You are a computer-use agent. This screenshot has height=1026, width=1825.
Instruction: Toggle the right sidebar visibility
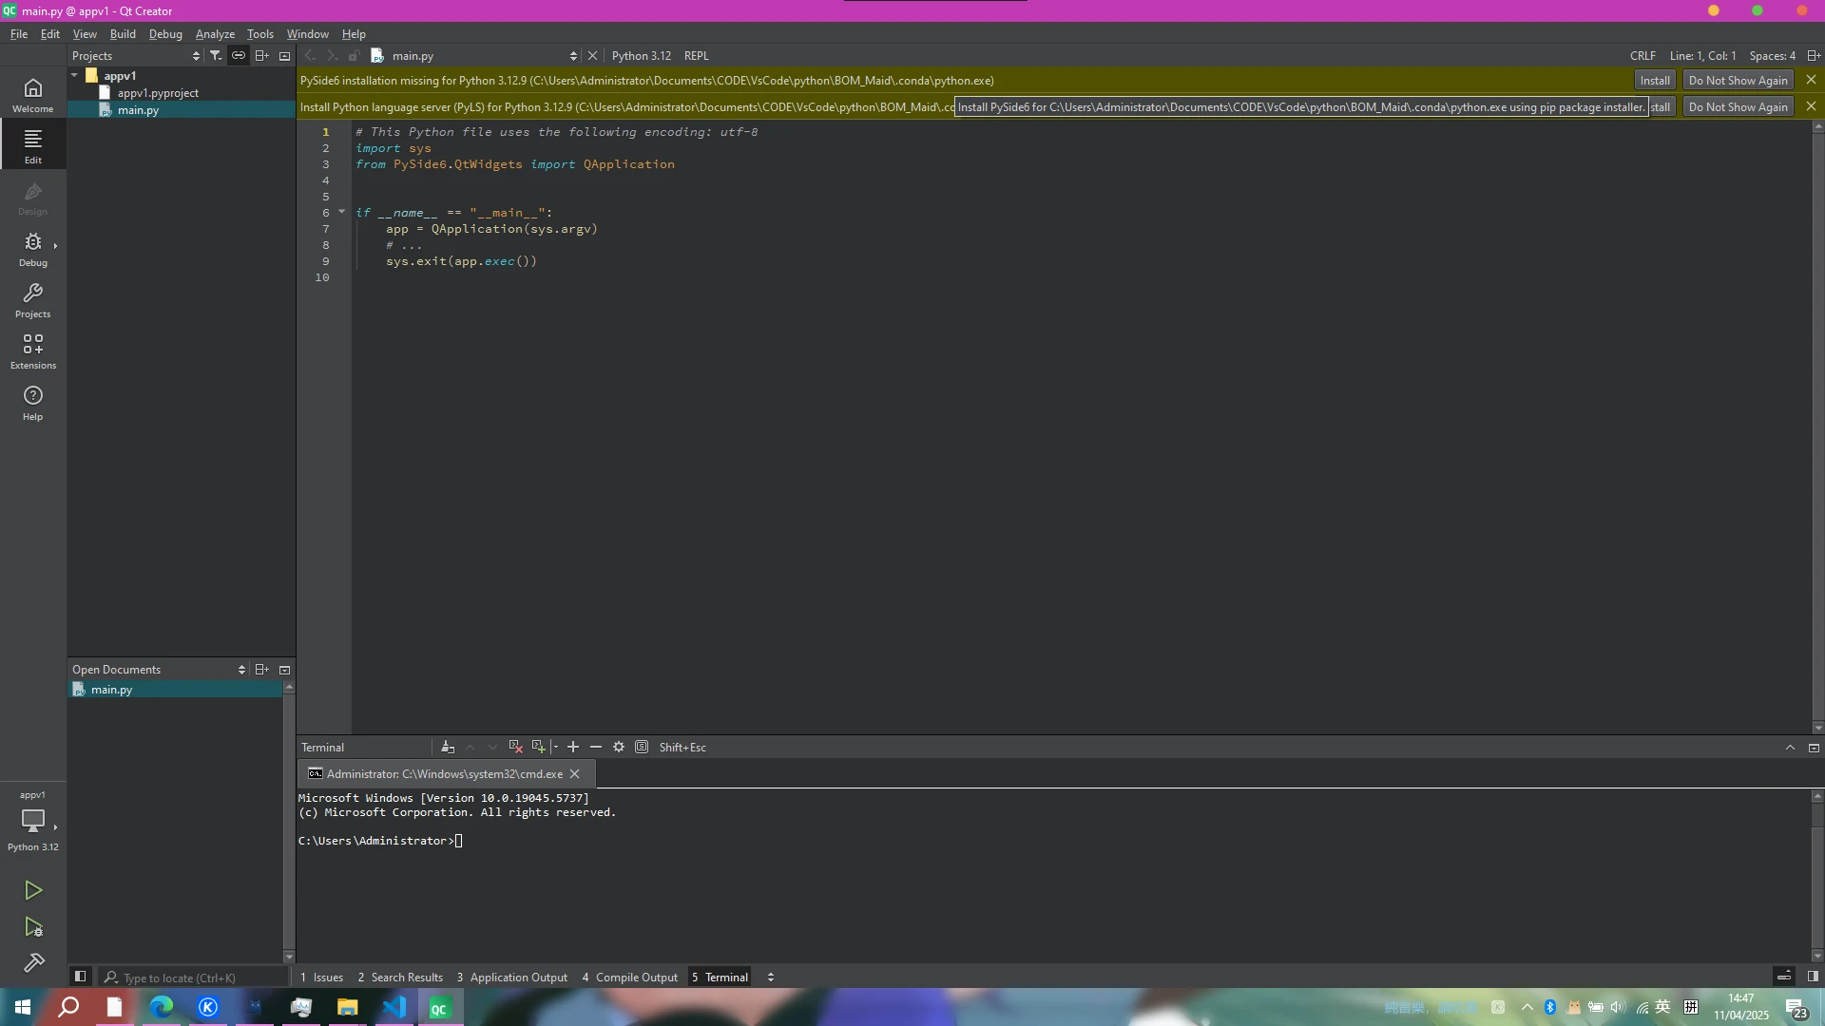click(1813, 977)
